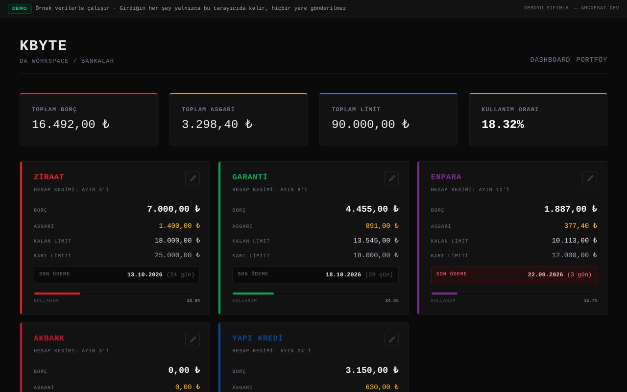This screenshot has height=392, width=627.
Task: Click Garanti debt value 4.455,00 ₺
Action: [372, 209]
